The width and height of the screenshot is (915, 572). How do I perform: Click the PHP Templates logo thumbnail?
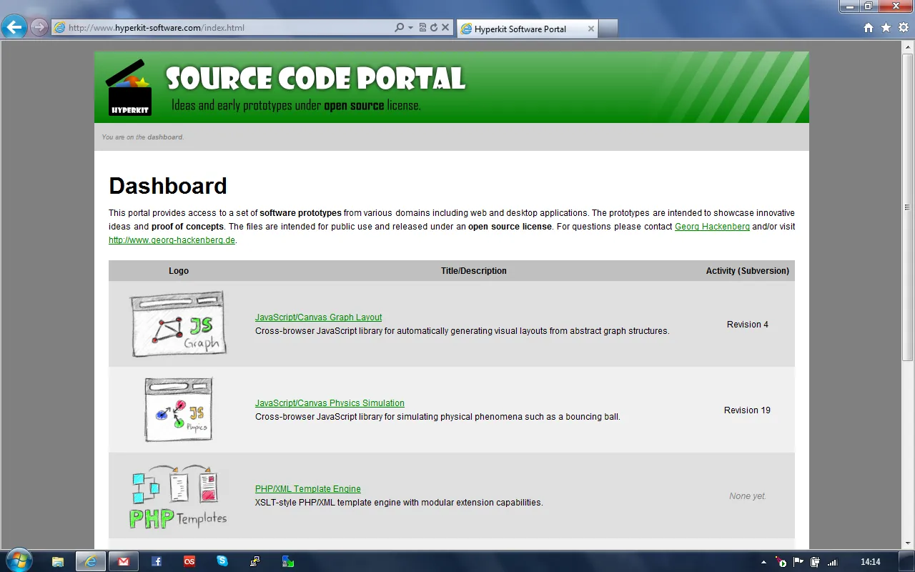click(x=179, y=497)
